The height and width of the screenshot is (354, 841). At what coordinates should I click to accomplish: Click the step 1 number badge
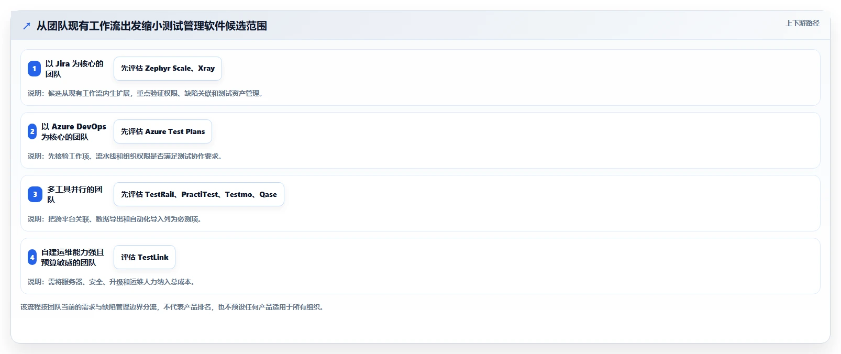[34, 69]
